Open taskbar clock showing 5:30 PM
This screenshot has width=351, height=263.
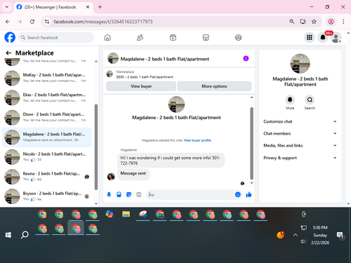coord(320,235)
